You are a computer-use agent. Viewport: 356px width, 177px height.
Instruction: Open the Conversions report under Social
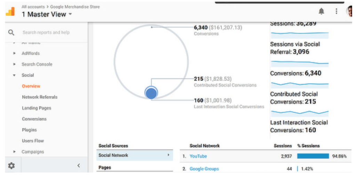click(x=34, y=119)
